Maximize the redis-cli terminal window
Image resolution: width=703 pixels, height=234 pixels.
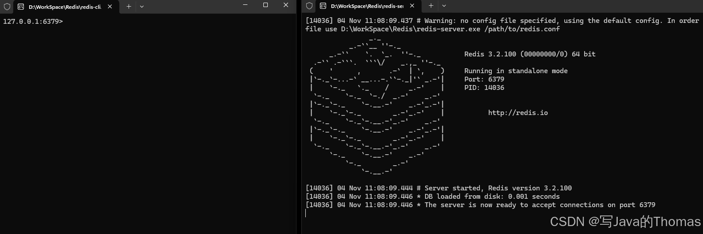point(266,5)
